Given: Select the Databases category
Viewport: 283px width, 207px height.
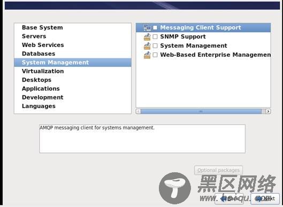Looking at the screenshot, I should pyautogui.click(x=73, y=53).
